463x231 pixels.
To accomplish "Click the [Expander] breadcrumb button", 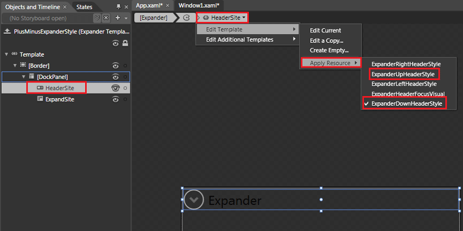I will click(153, 18).
